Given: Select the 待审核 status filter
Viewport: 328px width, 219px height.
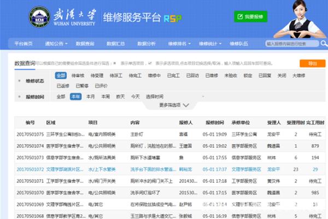Looking at the screenshot, I should [x=78, y=76].
